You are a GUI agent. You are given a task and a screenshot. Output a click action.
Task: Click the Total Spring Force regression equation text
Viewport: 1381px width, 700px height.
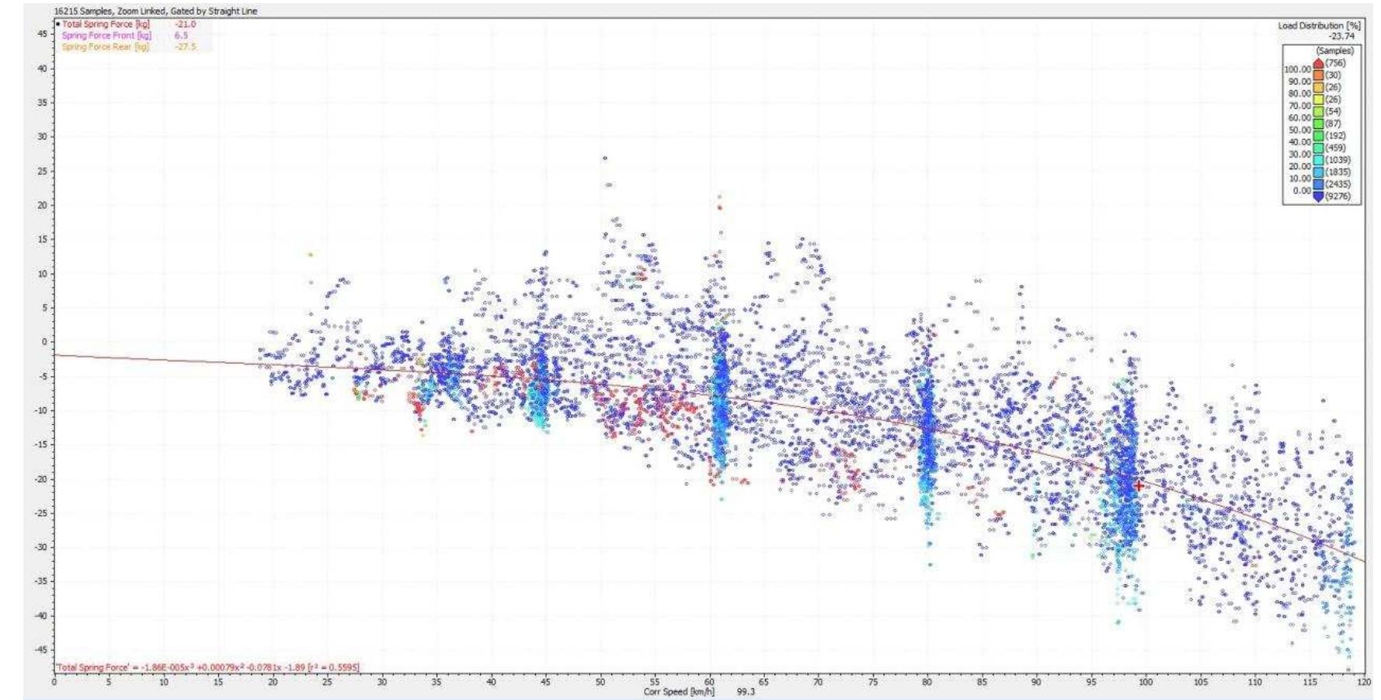[207, 667]
